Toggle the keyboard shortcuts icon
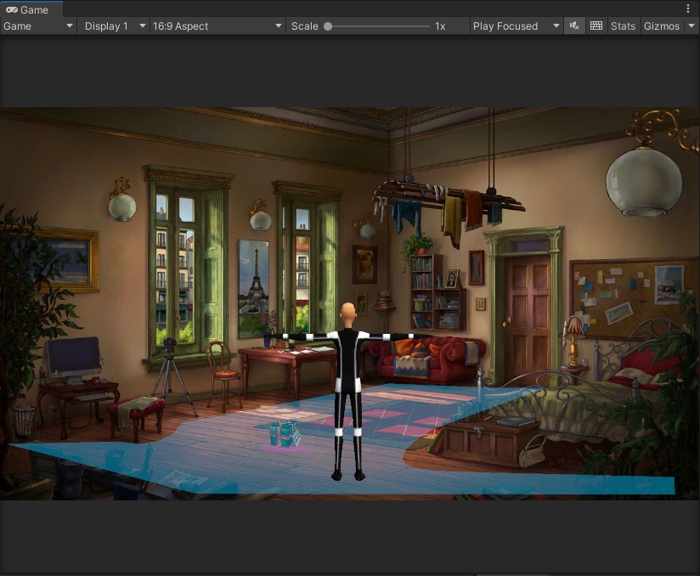Image resolution: width=700 pixels, height=576 pixels. (596, 26)
